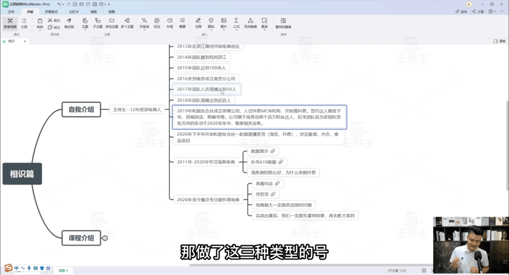Switch to Outline mode (大纲)
The height and width of the screenshot is (275, 509).
(24, 23)
